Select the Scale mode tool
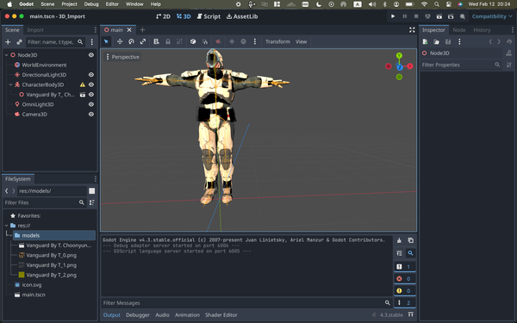The width and height of the screenshot is (517, 323). click(143, 41)
